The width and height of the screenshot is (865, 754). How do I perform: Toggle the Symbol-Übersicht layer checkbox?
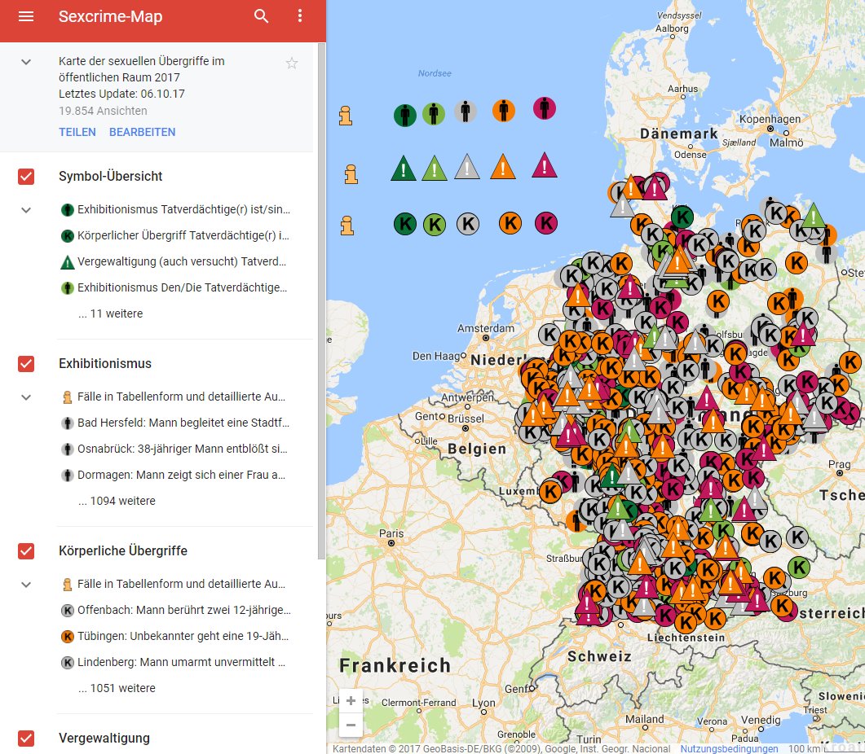pyautogui.click(x=26, y=177)
